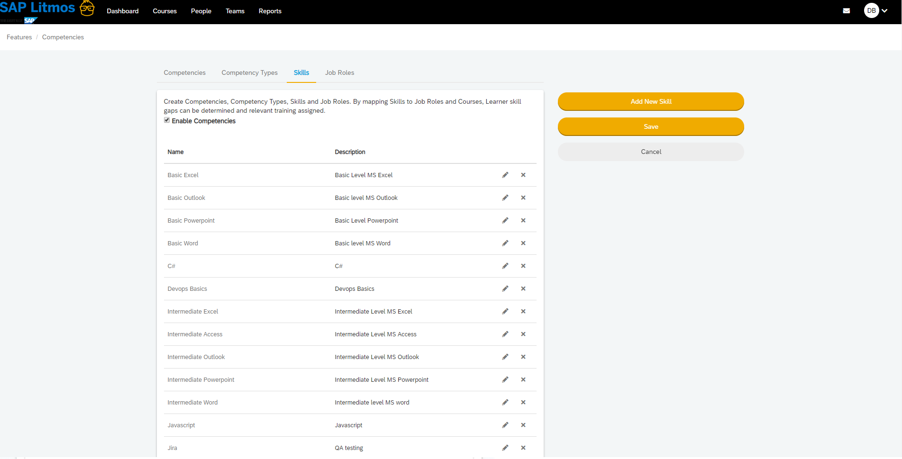Edit the Javascript skill
Screen dimensions: 902x459
tap(505, 425)
